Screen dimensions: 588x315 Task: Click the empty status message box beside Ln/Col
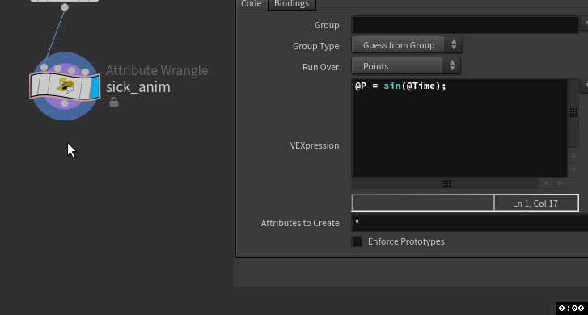423,203
